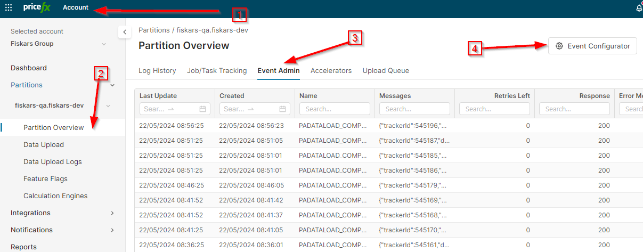Viewport: 643px width, 252px height.
Task: Switch to the Log History tab
Action: [157, 70]
